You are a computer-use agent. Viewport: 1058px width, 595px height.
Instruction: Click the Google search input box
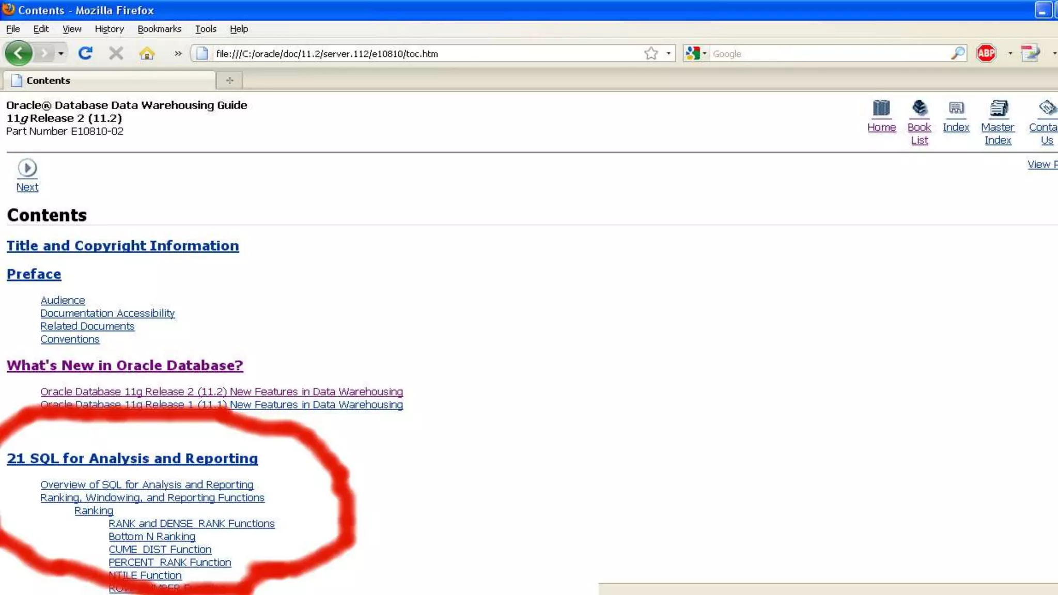829,54
